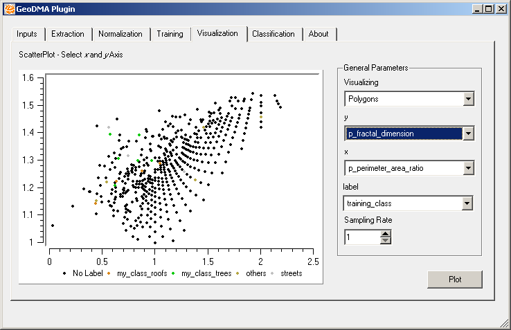Increase Sampling Rate with up arrow
The width and height of the screenshot is (511, 330).
pyautogui.click(x=386, y=233)
